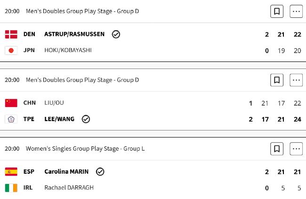Viewport: 306px width, 199px height.
Task: Open more options for Denmark vs Japan match
Action: pyautogui.click(x=296, y=11)
